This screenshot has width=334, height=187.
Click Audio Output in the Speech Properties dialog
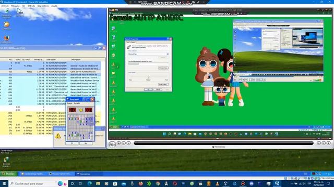click(163, 84)
